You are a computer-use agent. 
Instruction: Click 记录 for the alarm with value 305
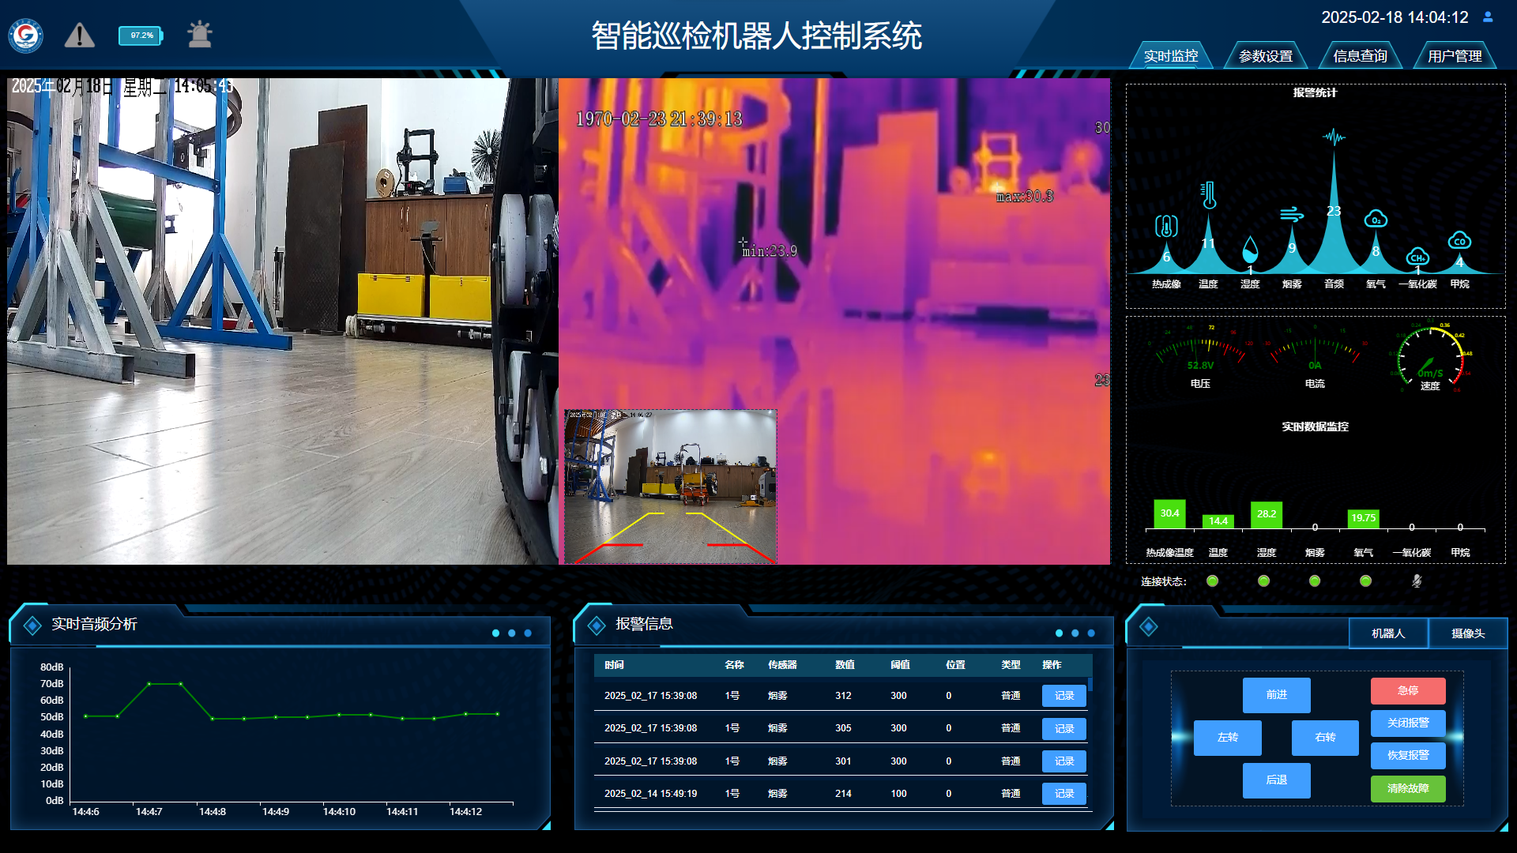1064,729
